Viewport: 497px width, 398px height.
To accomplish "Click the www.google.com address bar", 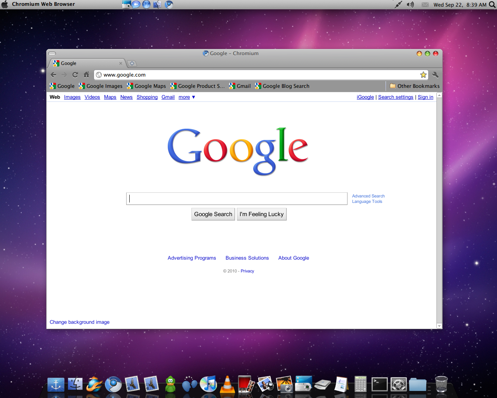I will click(x=261, y=75).
